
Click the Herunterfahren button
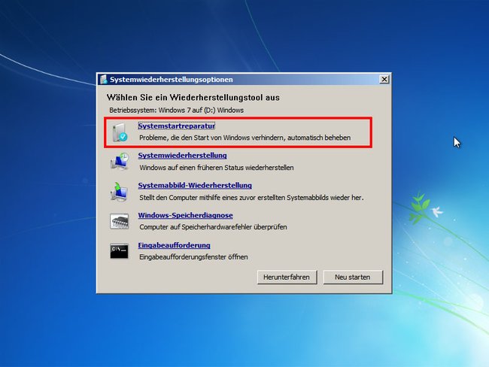click(287, 278)
